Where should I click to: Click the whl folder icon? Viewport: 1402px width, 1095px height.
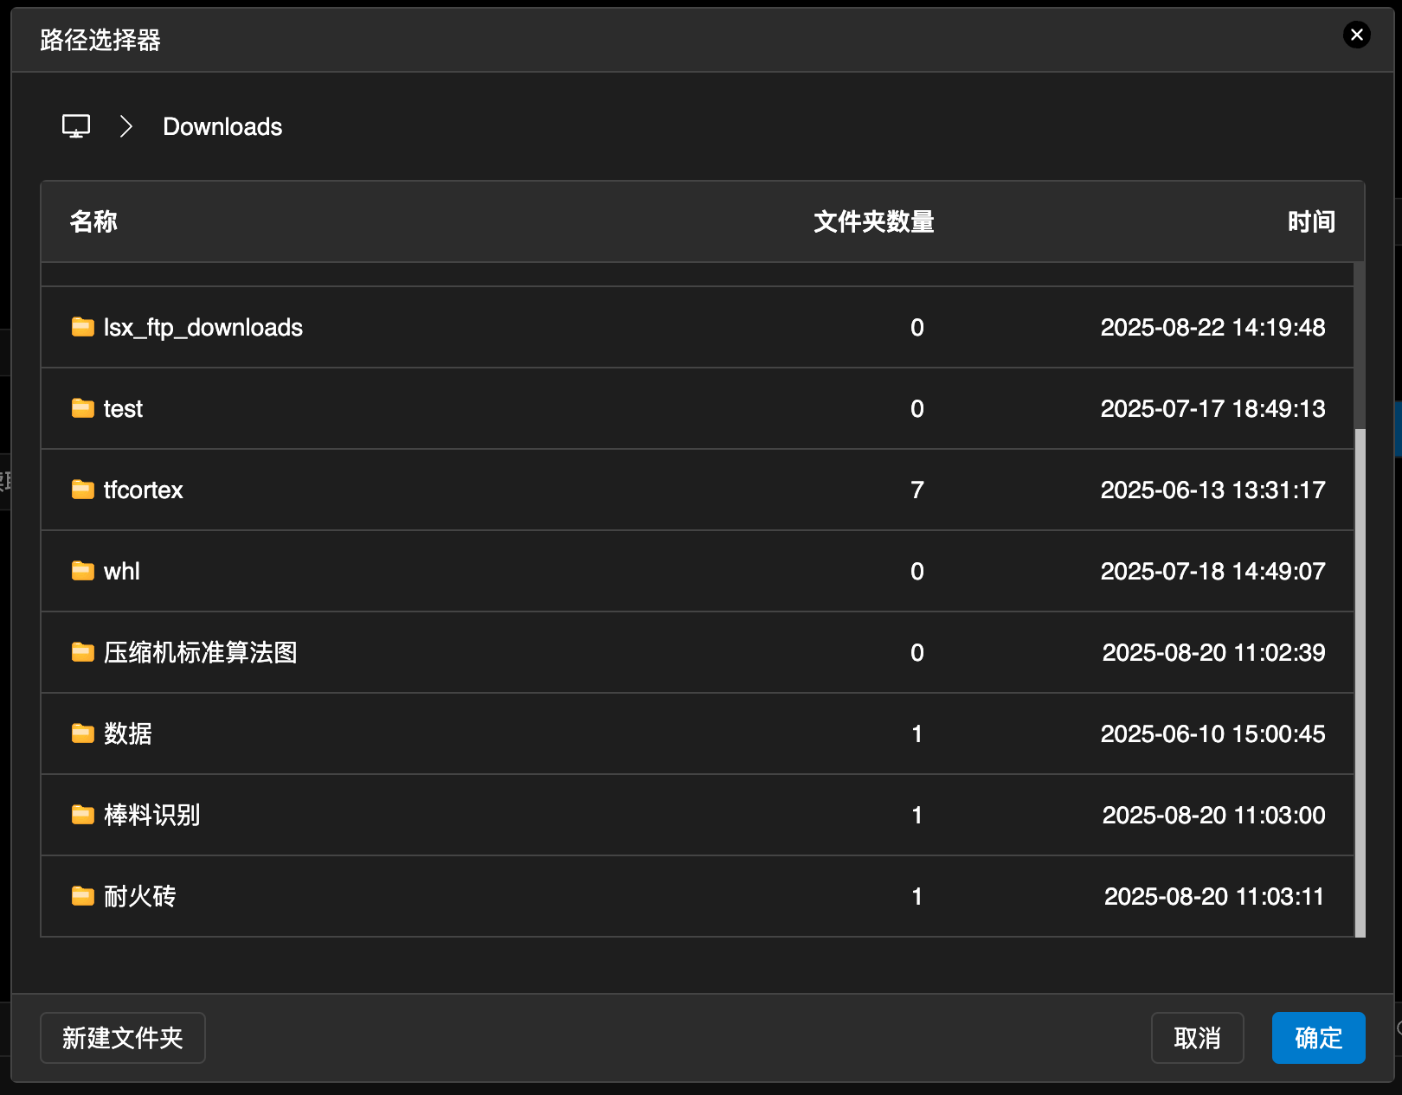(83, 571)
